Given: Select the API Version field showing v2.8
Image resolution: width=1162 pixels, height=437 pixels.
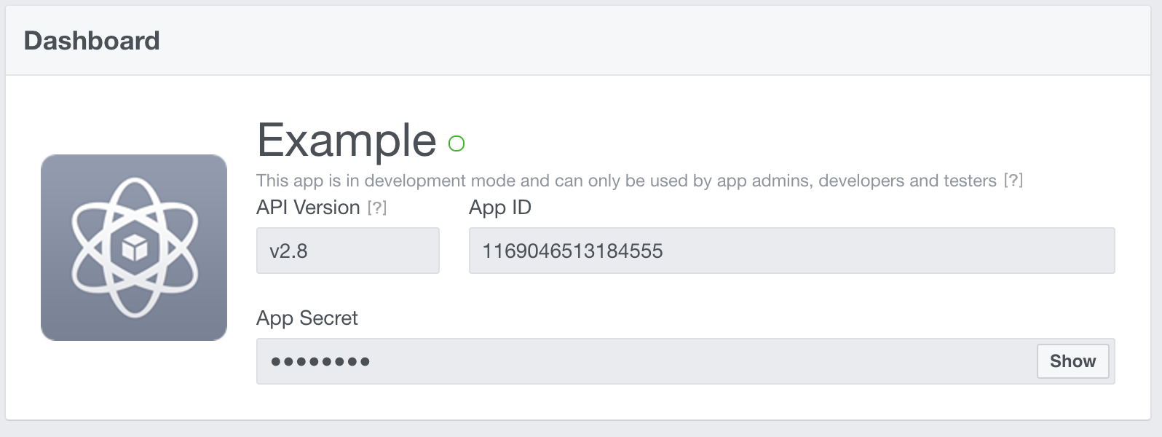Looking at the screenshot, I should pyautogui.click(x=347, y=251).
